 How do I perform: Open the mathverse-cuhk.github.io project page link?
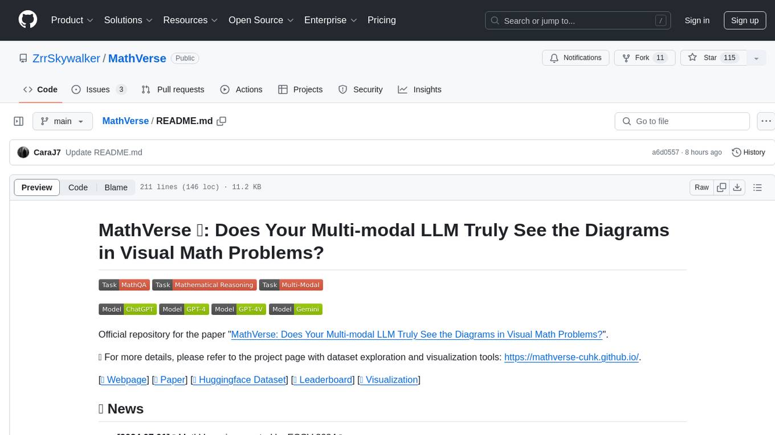tap(572, 357)
